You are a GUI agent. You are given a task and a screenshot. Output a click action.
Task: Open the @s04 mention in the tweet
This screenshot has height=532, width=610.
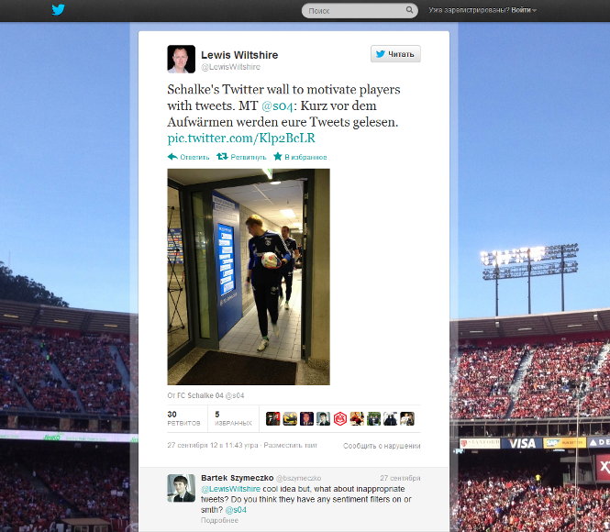pos(277,105)
